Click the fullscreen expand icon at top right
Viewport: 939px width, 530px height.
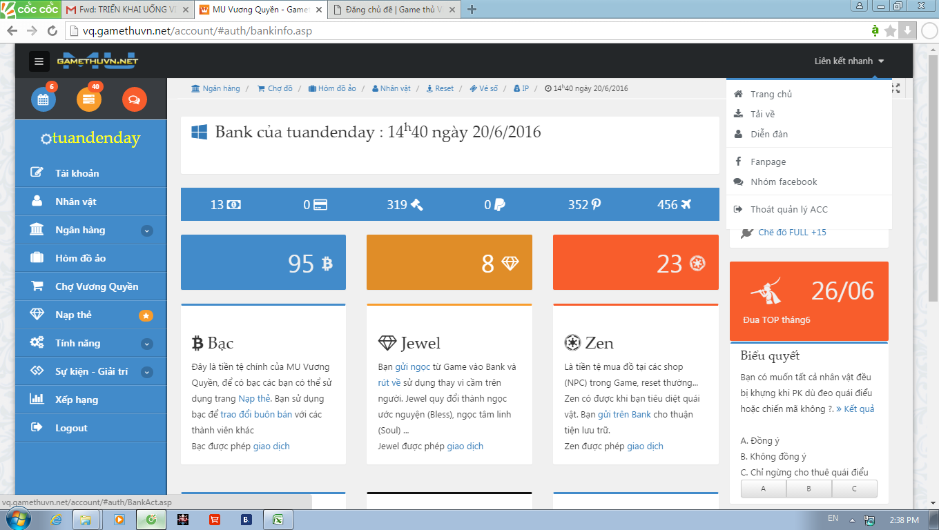[x=896, y=88]
